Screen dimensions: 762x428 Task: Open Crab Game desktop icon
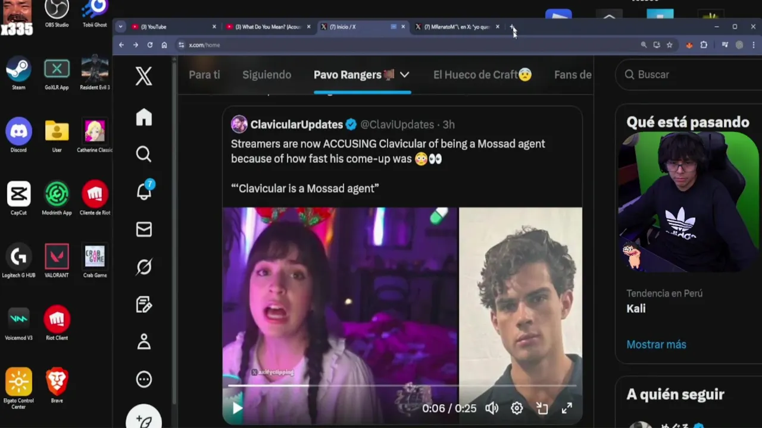(95, 262)
